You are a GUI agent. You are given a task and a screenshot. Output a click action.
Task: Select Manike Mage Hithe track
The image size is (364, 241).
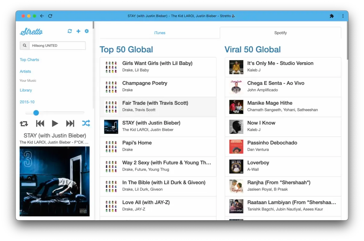(283, 107)
